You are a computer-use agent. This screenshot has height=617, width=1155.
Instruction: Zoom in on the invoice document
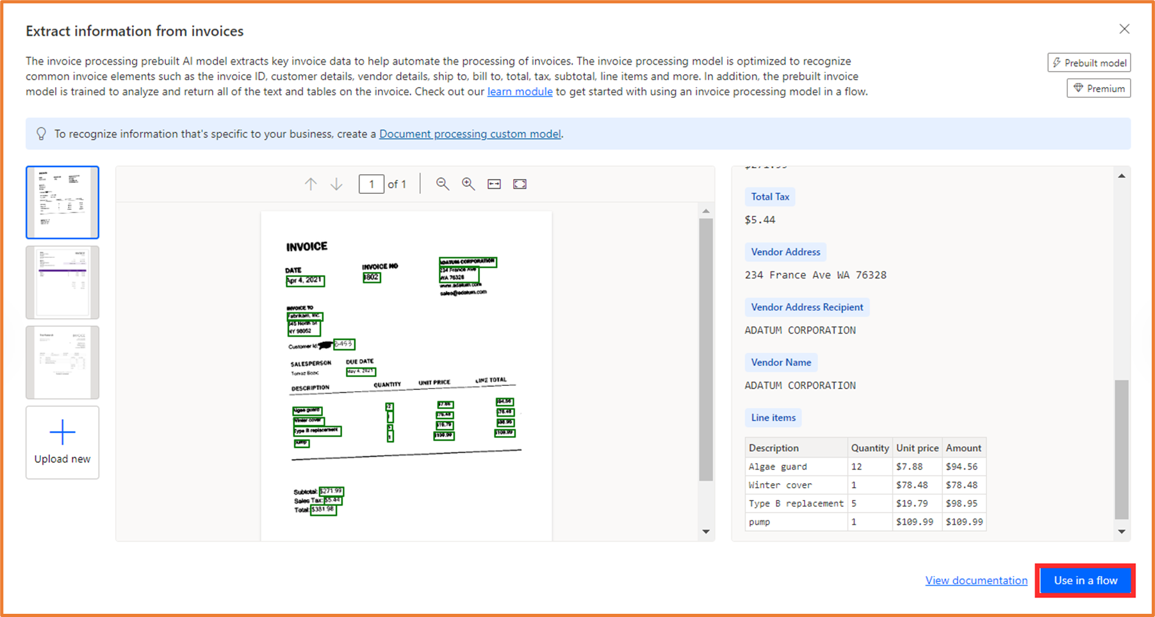click(468, 184)
